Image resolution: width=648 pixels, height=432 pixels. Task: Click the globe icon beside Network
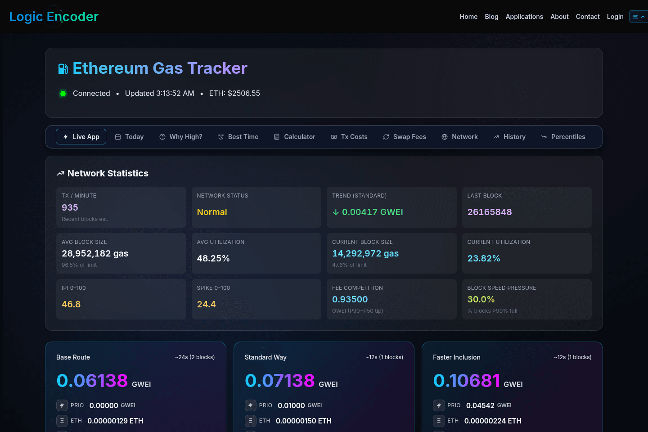point(445,137)
